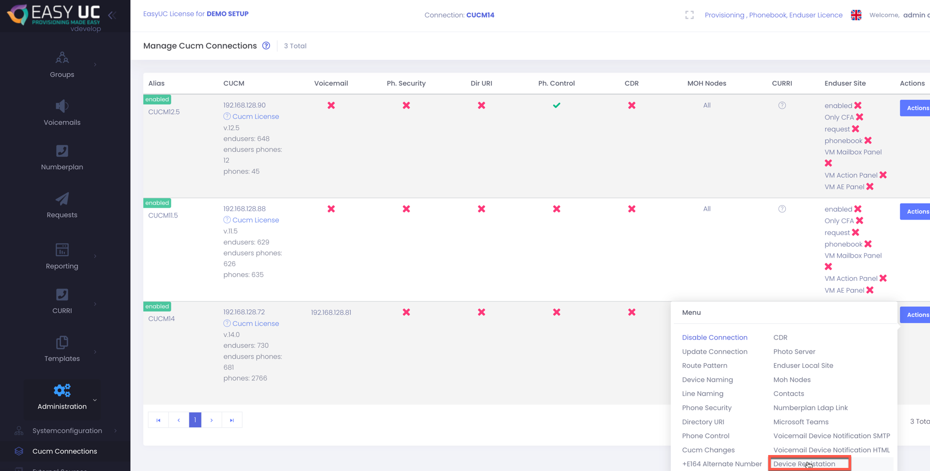Toggle CDR red X for CUCM14
Image resolution: width=930 pixels, height=471 pixels.
[x=631, y=312]
